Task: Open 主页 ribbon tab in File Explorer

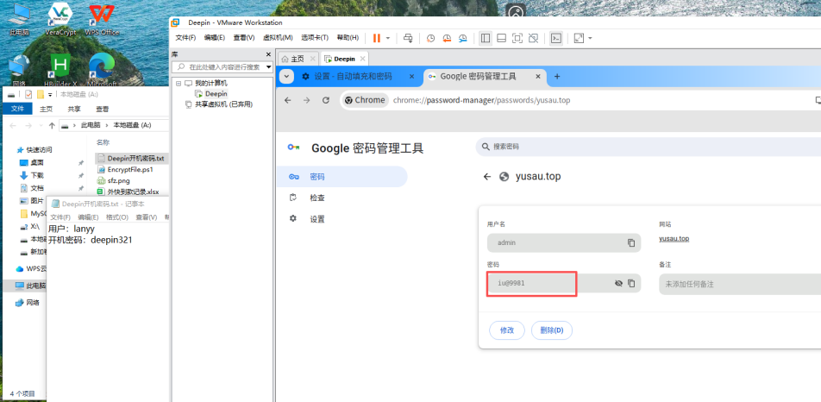Action: tap(46, 109)
